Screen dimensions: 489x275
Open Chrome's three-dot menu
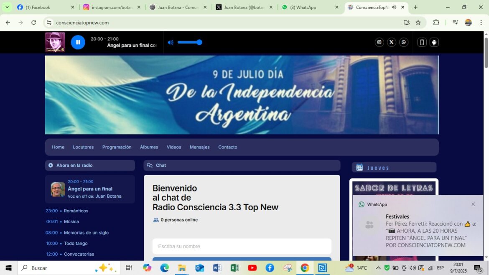481,22
